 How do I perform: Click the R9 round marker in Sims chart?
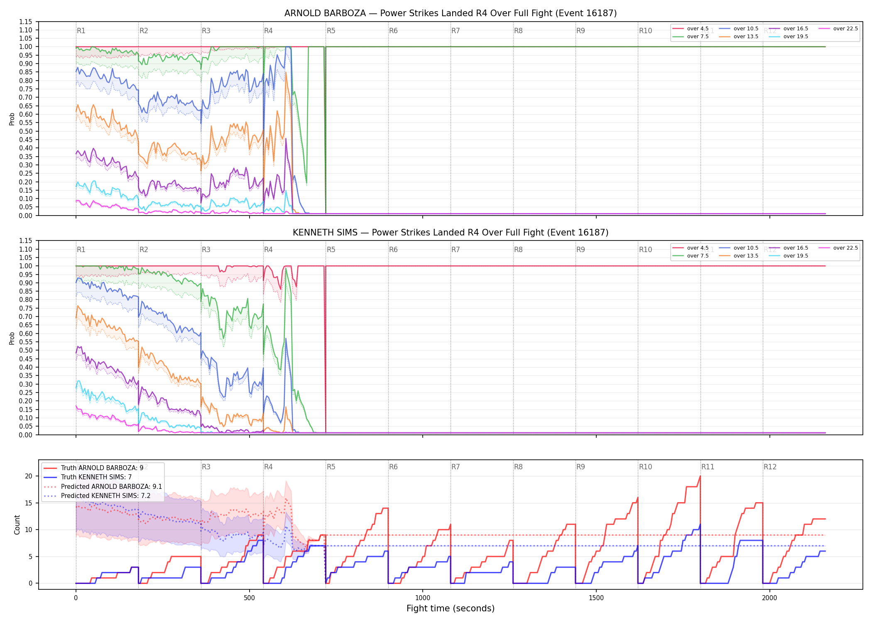tap(581, 250)
